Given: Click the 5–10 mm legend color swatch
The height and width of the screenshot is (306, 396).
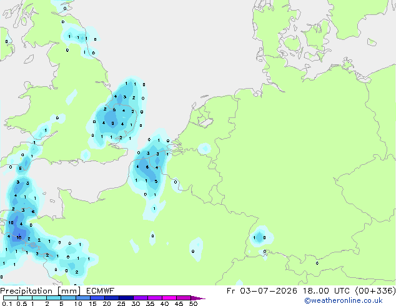Looking at the screenshot, I should 69,298.
